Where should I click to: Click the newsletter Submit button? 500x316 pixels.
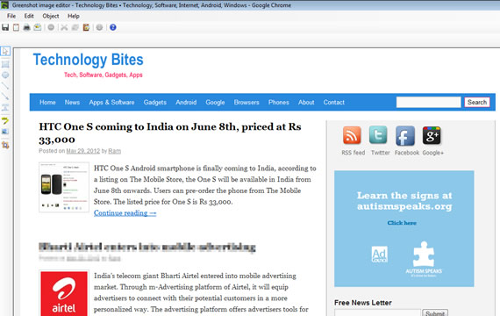(x=435, y=312)
